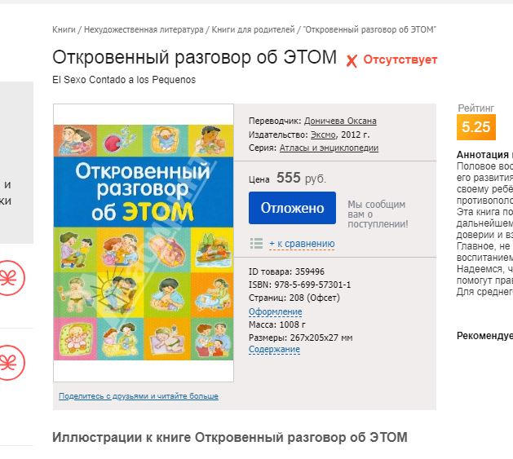This screenshot has width=513, height=459.
Task: Click the к сравнению link
Action: (302, 243)
